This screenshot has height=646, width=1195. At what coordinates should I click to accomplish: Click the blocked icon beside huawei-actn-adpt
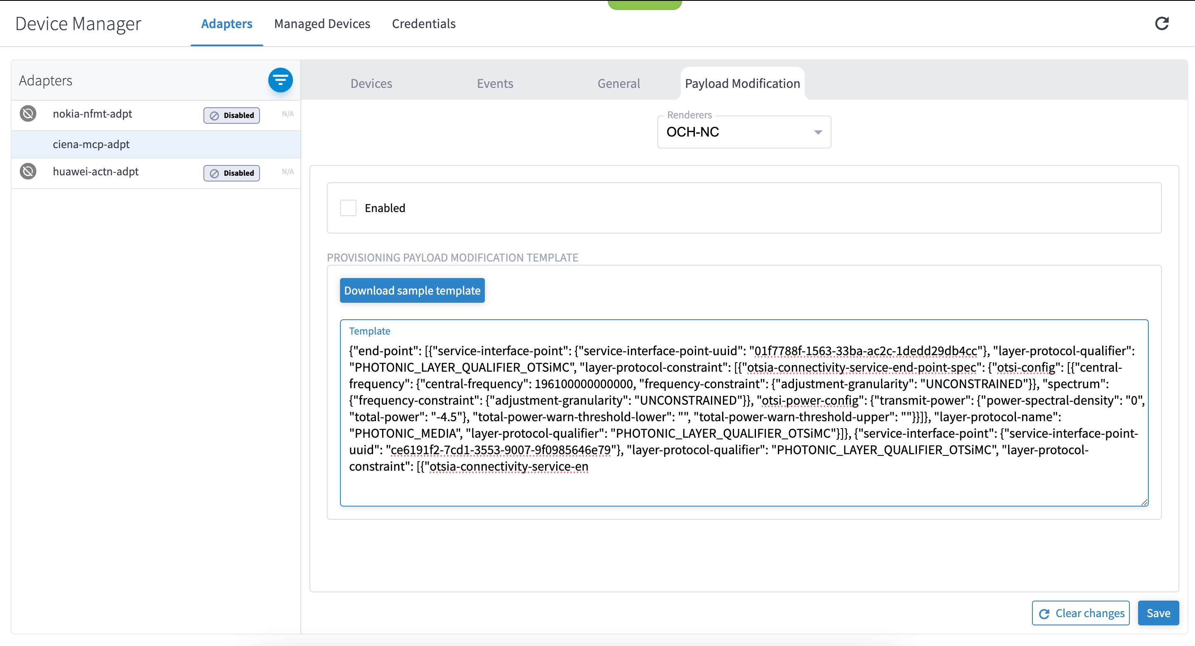pyautogui.click(x=28, y=171)
